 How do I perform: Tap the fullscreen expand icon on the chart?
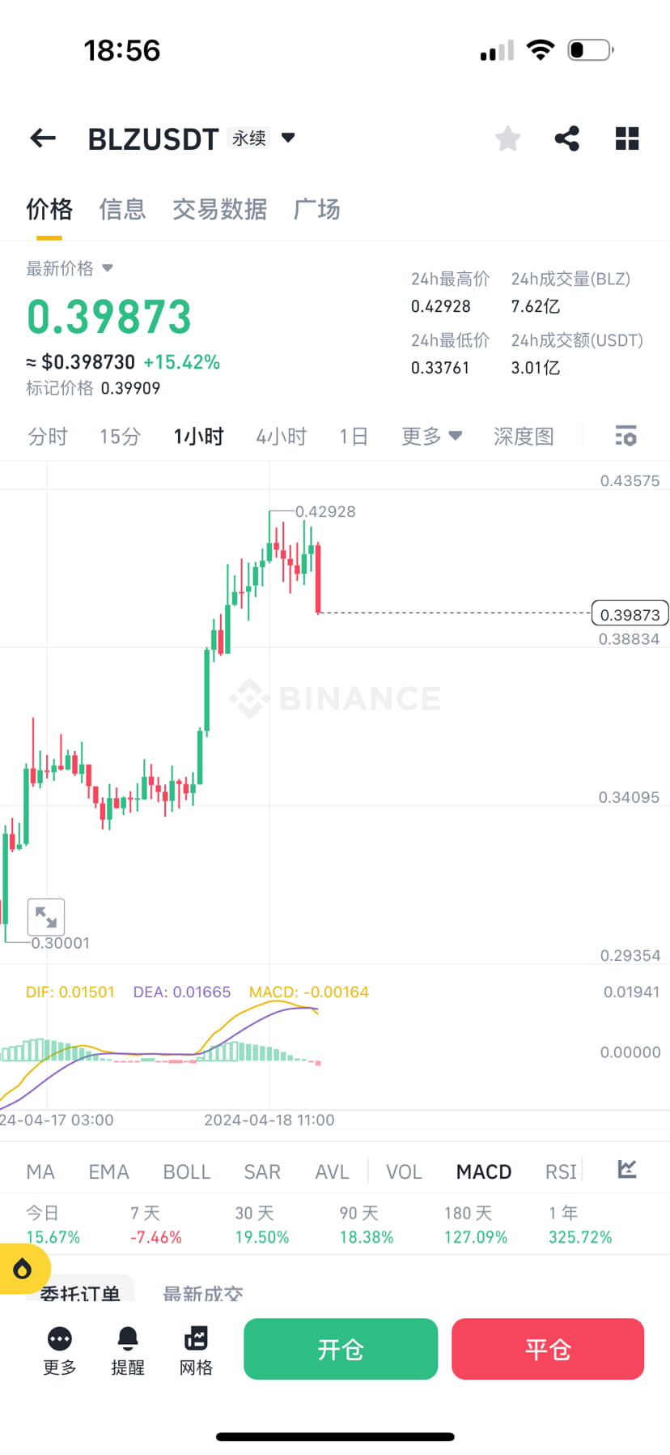click(x=46, y=916)
